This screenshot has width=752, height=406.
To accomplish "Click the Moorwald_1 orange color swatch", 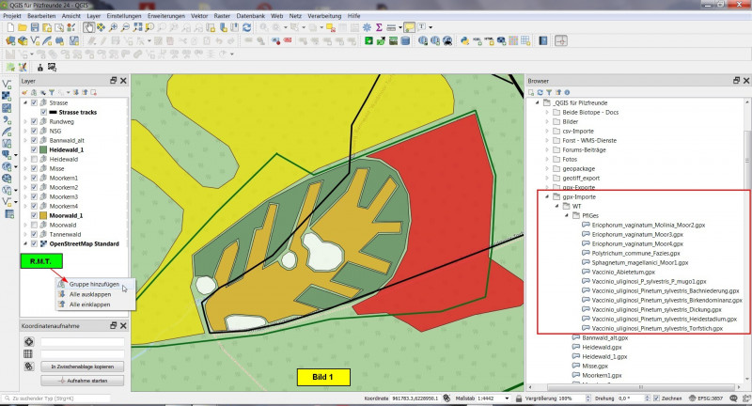I will (x=43, y=215).
